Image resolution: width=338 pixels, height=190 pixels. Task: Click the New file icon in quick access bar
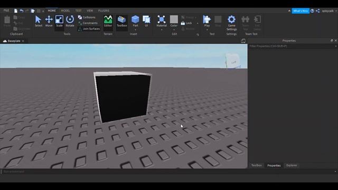click(x=16, y=11)
